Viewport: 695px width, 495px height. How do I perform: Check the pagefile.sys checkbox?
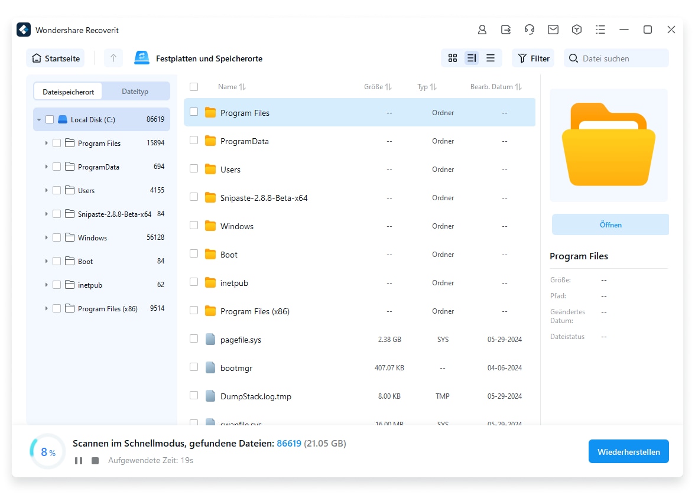point(194,339)
